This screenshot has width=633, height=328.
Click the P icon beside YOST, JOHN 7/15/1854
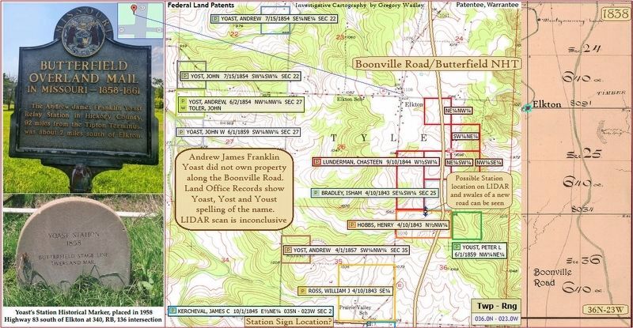pos(184,76)
